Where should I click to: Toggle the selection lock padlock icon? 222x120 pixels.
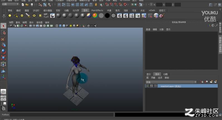[96, 5]
